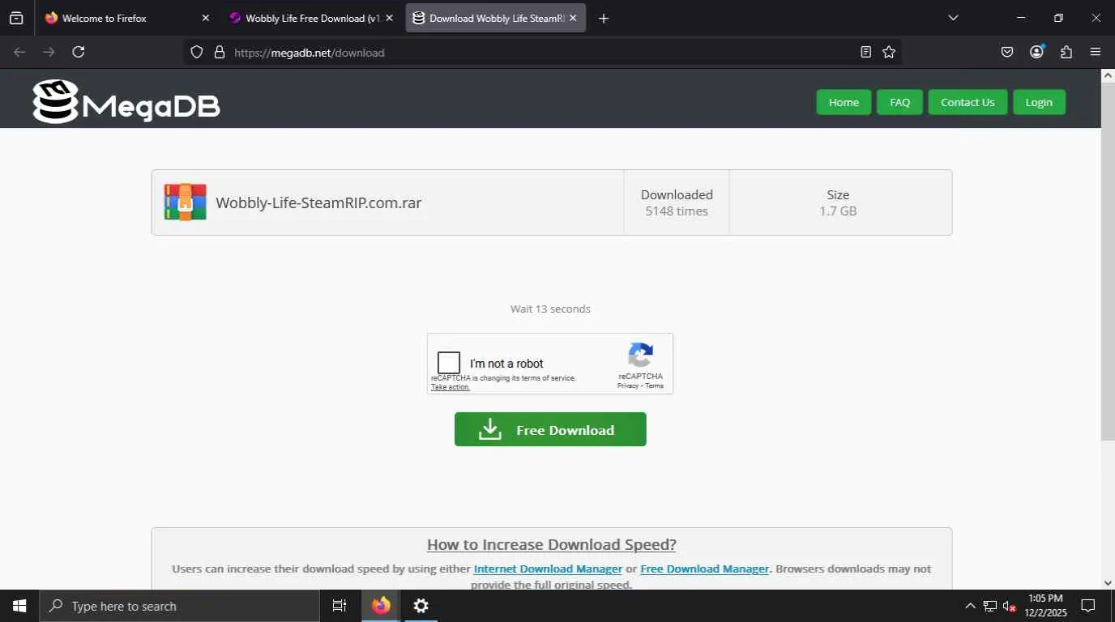The height and width of the screenshot is (622, 1115).
Task: Open the FAQ page
Action: pyautogui.click(x=899, y=102)
